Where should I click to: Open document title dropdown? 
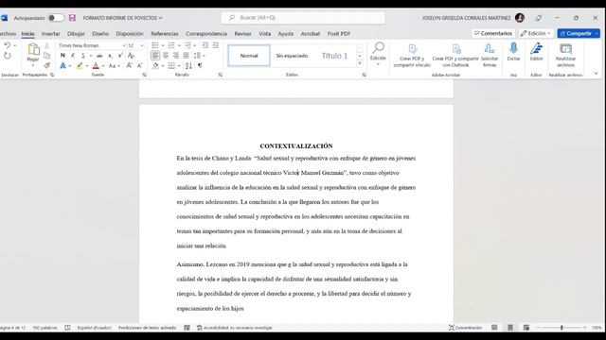[x=161, y=18]
